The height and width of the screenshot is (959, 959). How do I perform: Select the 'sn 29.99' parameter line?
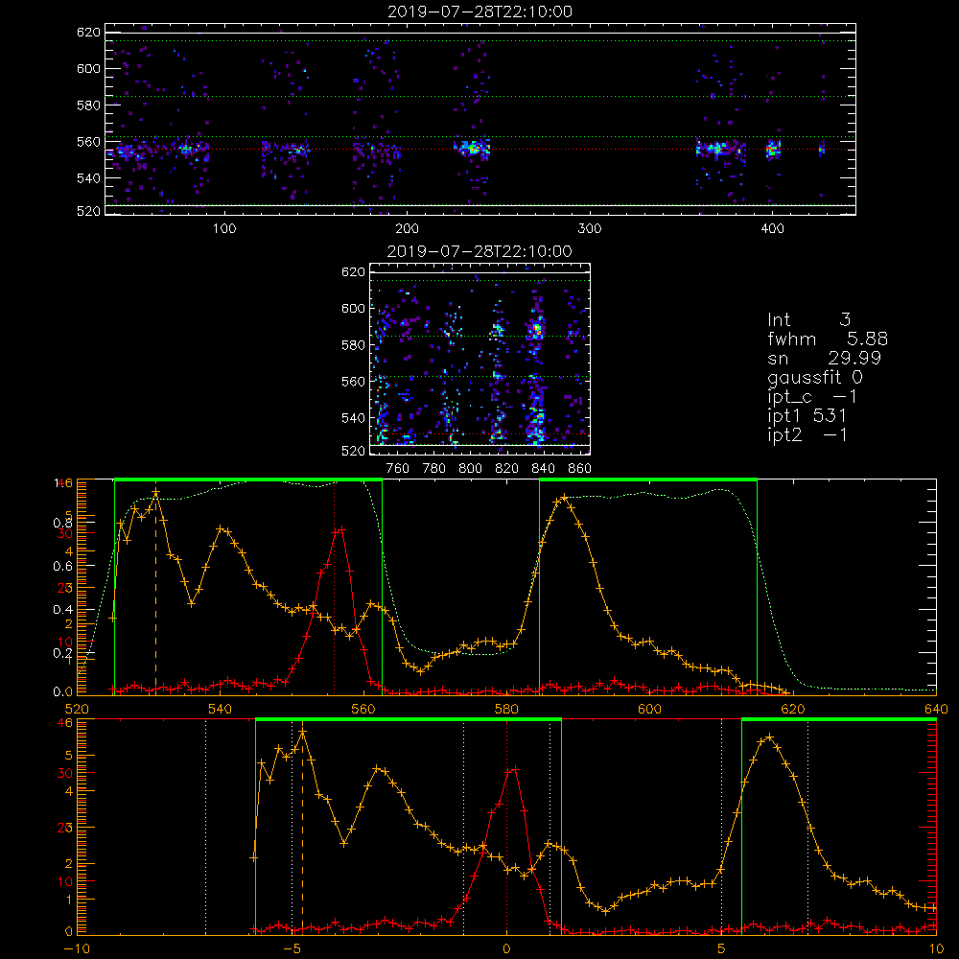coord(824,358)
